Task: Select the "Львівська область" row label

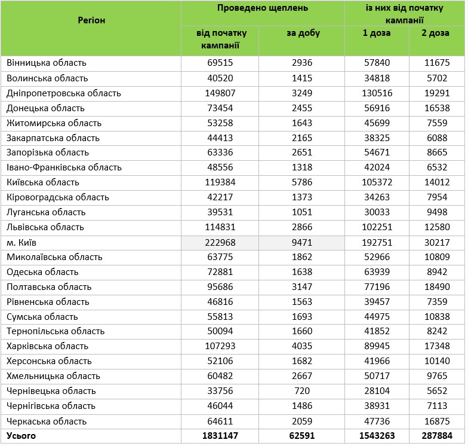Action: click(45, 227)
